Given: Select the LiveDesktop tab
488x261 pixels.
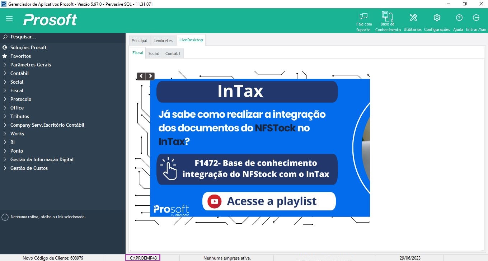Looking at the screenshot, I should point(191,40).
